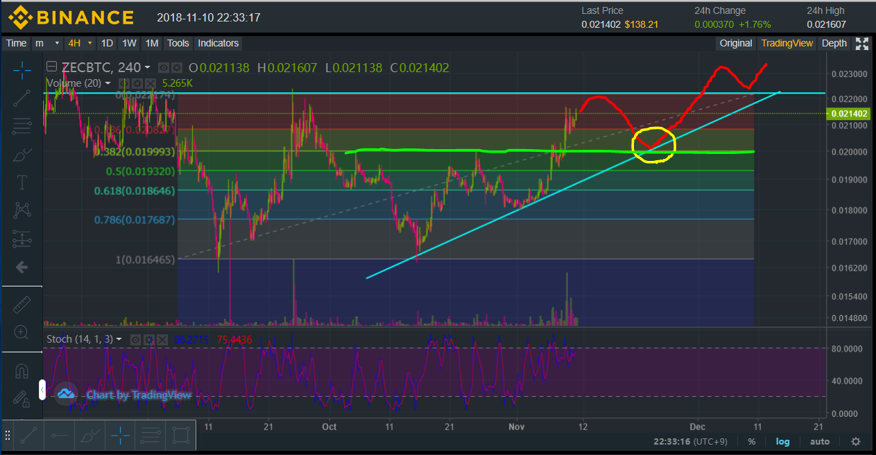The image size is (876, 455).
Task: Open chart settings gear at bottom right
Action: click(x=856, y=441)
